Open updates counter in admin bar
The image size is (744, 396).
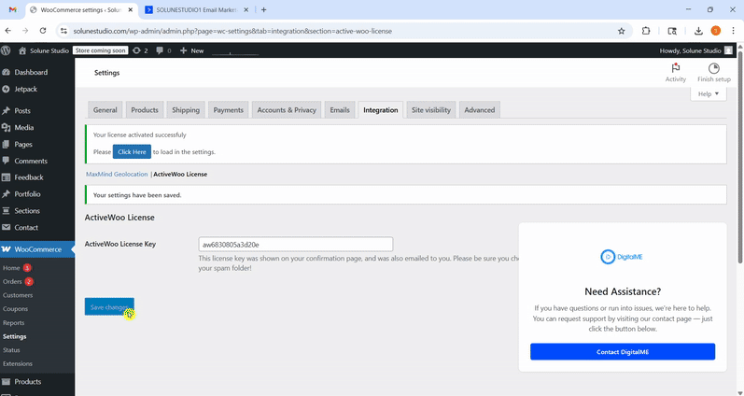pos(140,50)
